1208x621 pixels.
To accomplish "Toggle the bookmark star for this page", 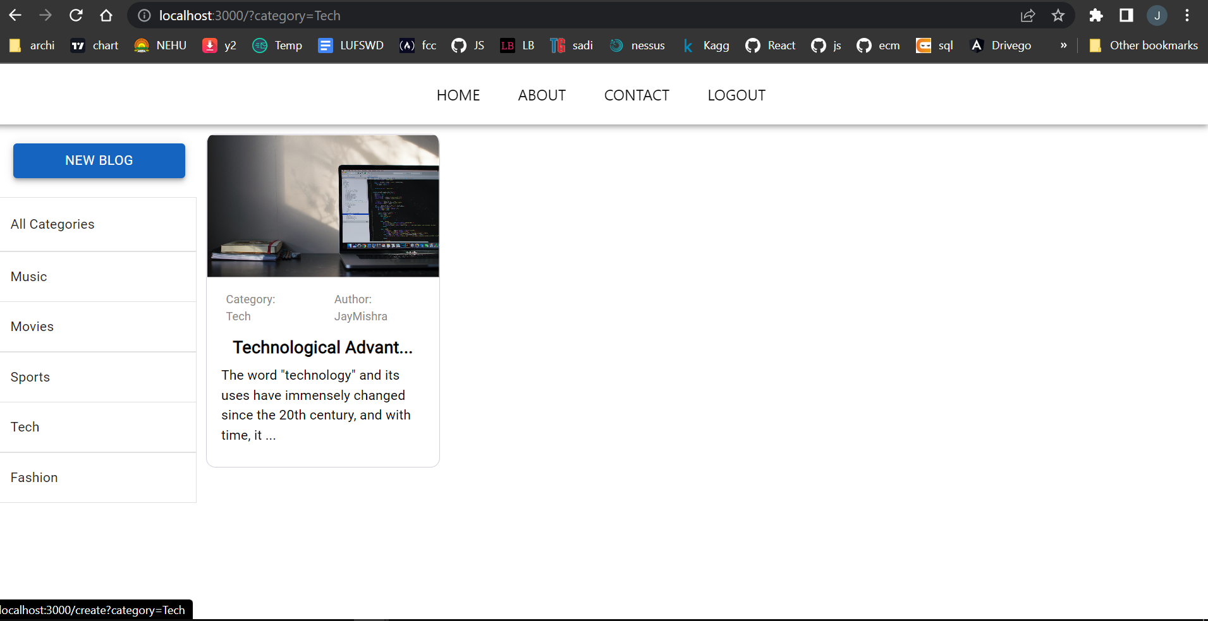I will (x=1058, y=15).
